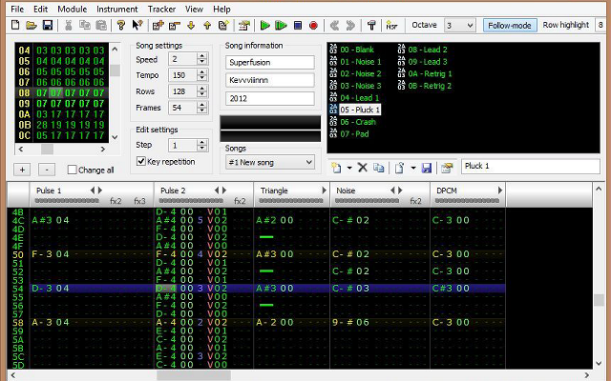611x381 pixels.
Task: Collapse Pulse 1 effect columns arrow
Action: tap(93, 190)
